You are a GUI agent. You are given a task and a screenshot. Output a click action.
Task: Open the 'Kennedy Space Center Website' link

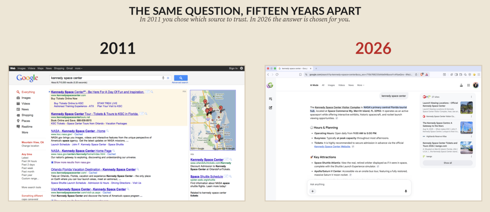(x=332, y=146)
